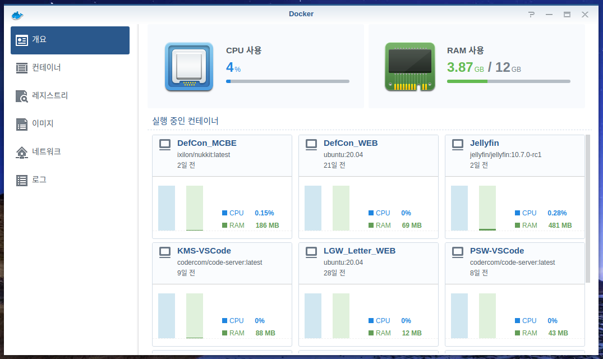Open the Jellyfin container name
Screen dimensions: 603x359
tap(484, 143)
